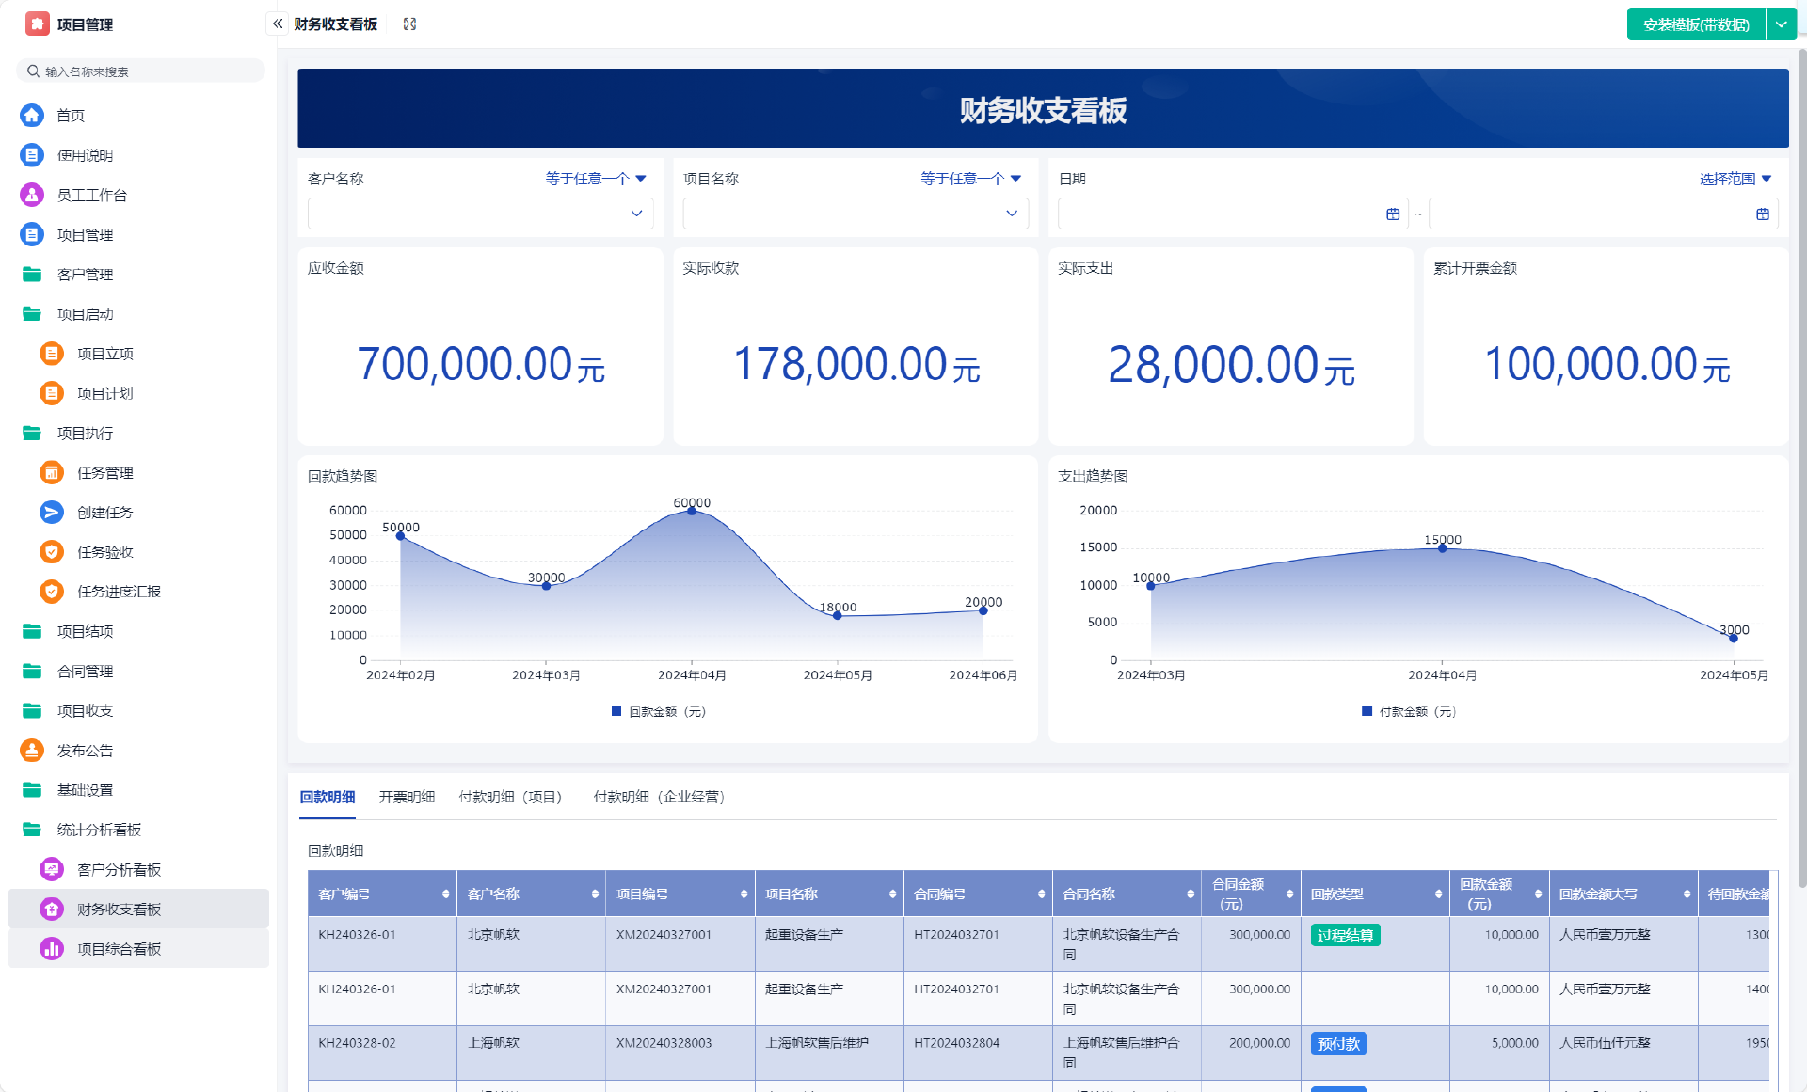Open 员工工作台 via its purple icon
1807x1092 pixels.
(x=32, y=195)
